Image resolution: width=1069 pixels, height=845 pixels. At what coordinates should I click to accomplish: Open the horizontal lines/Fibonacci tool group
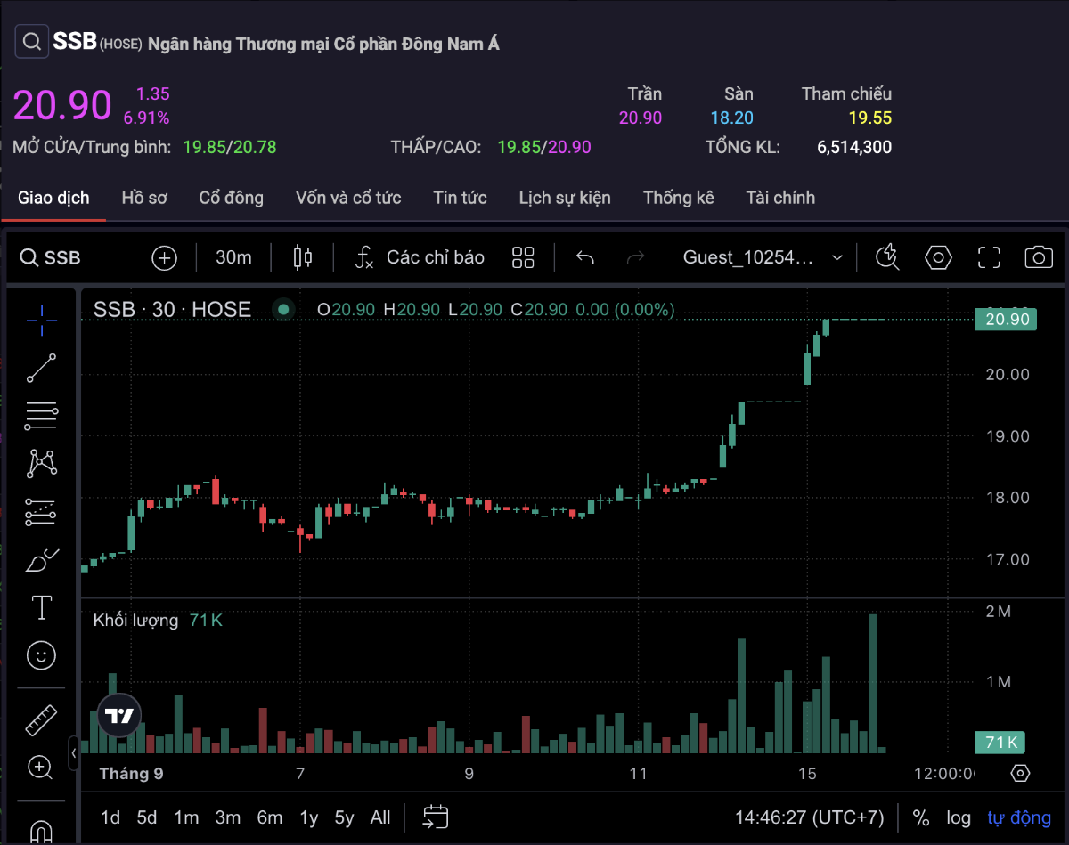pos(41,416)
